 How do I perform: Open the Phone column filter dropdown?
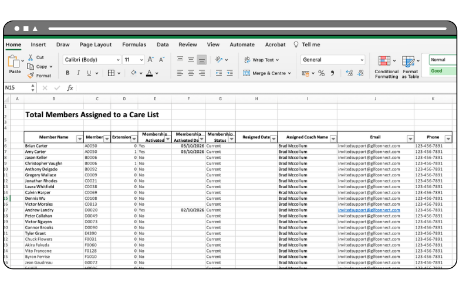[448, 139]
